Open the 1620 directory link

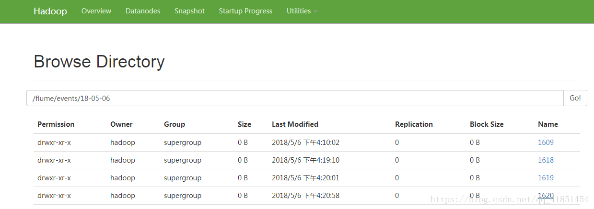546,196
